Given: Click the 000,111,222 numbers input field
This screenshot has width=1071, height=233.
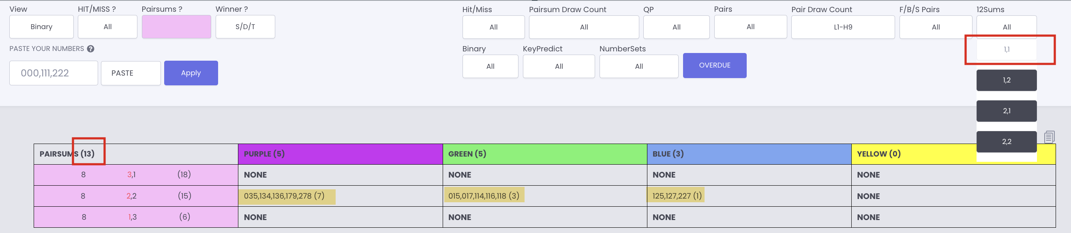Looking at the screenshot, I should [x=54, y=73].
